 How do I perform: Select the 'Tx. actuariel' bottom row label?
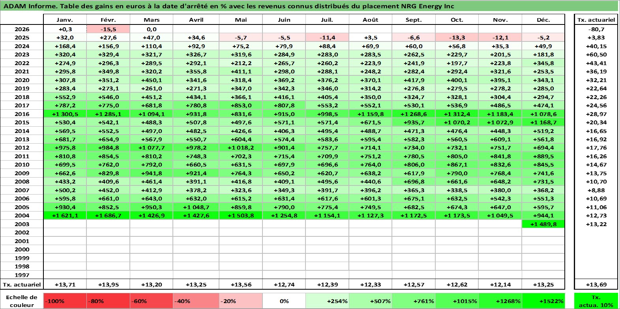[22, 284]
